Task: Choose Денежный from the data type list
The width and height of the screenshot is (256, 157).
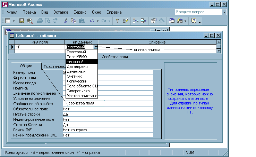Action: [82, 71]
